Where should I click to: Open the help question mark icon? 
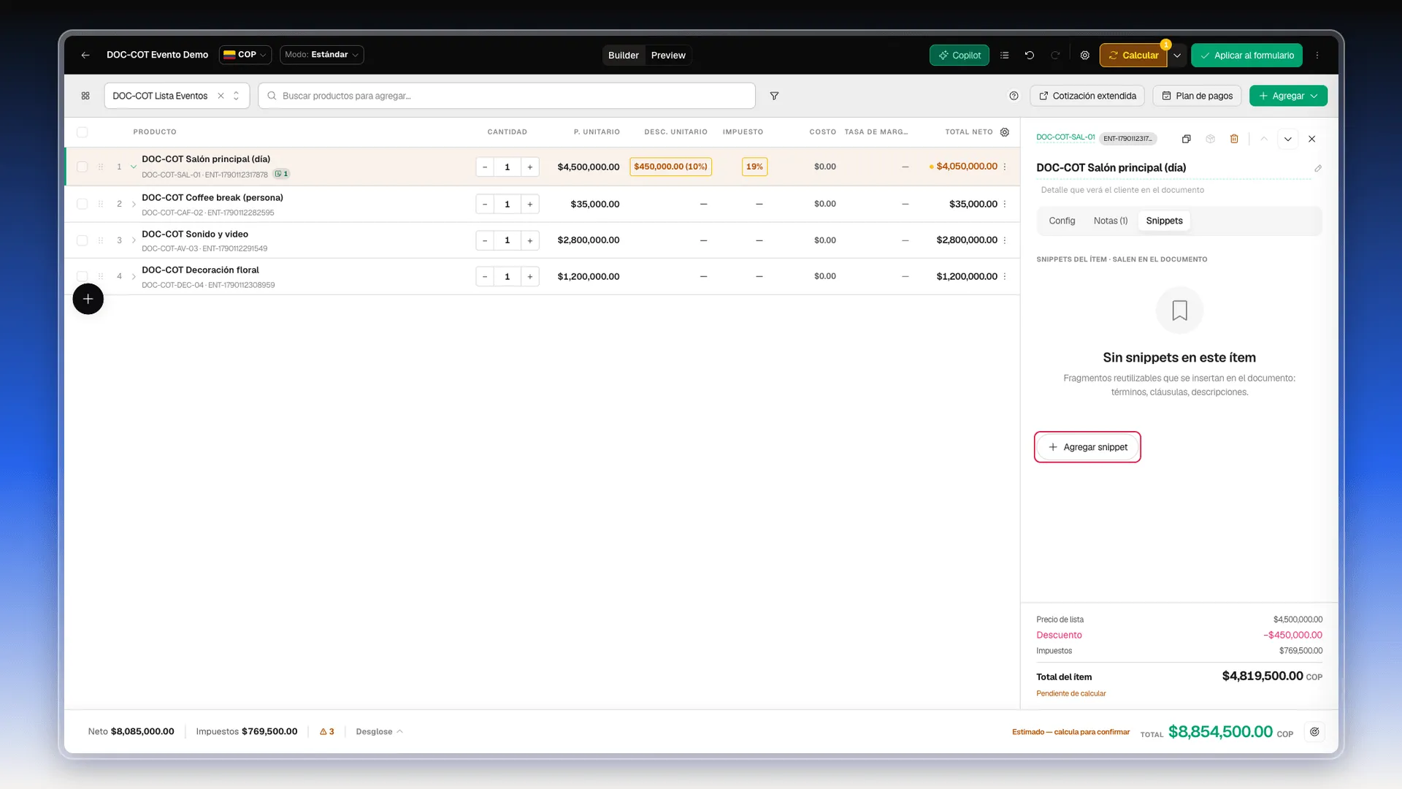pos(1014,96)
